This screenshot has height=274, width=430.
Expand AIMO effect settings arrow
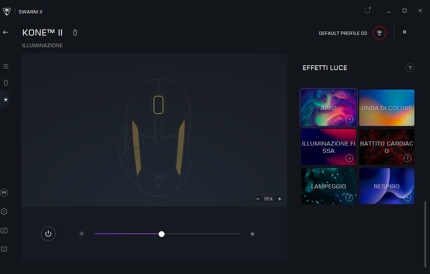349,119
